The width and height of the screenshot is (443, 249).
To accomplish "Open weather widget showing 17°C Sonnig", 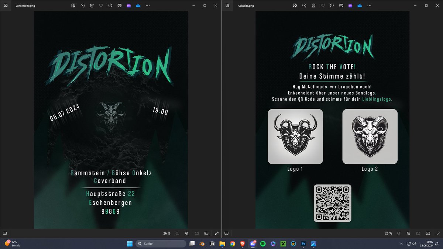I will click(x=12, y=243).
